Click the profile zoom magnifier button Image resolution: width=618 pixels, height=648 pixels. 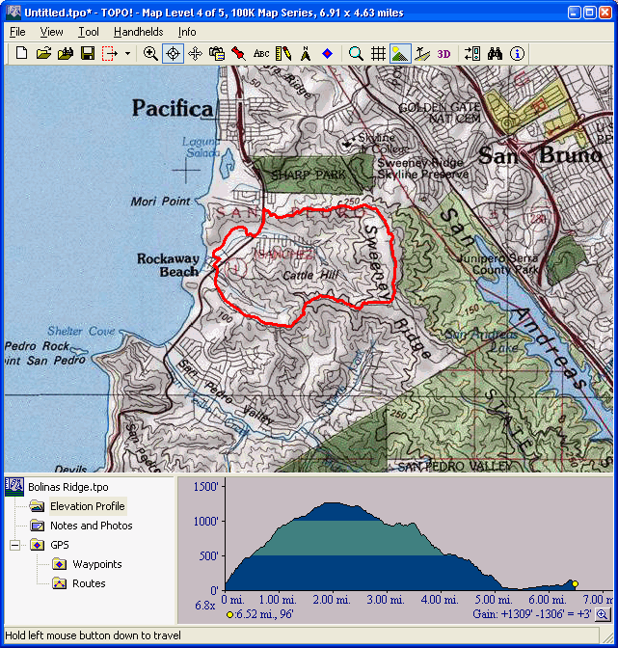coord(603,614)
